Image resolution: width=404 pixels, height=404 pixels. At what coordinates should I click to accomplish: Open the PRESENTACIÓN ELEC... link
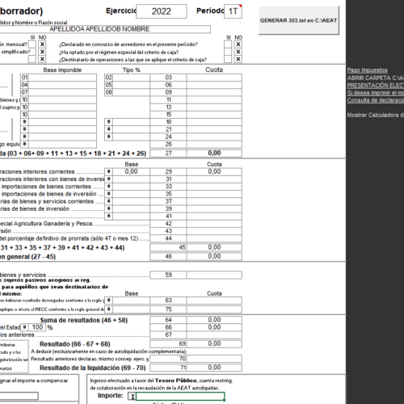[x=376, y=86]
